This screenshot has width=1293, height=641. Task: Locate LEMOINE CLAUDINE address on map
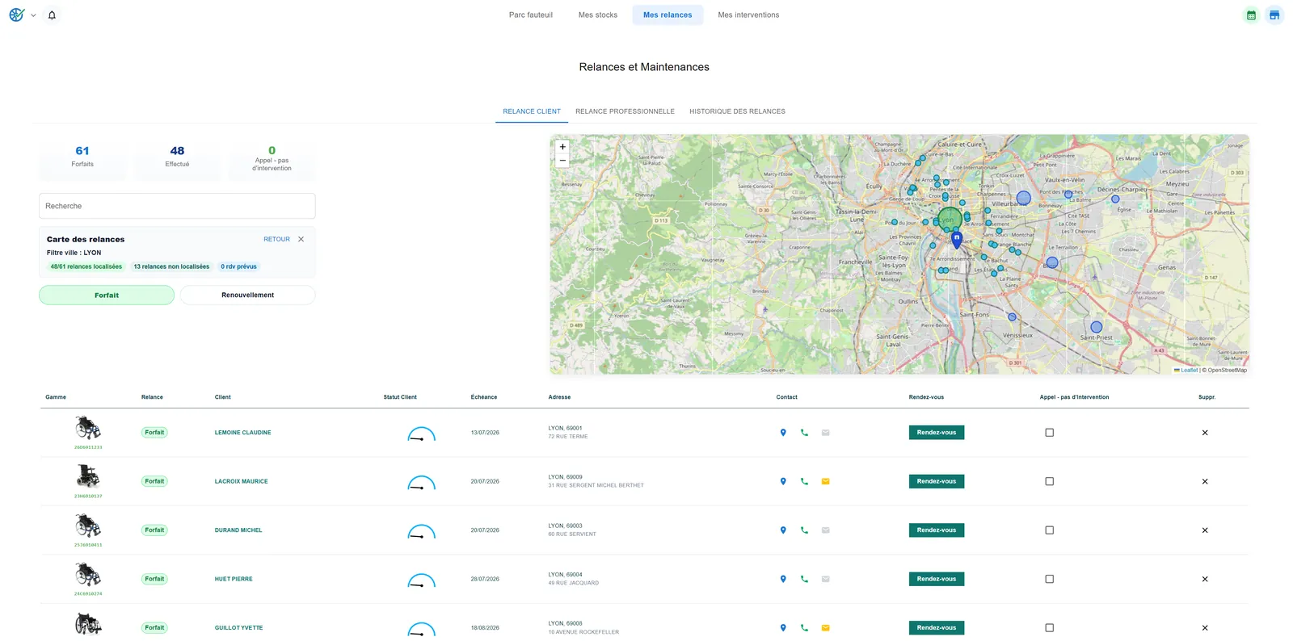pyautogui.click(x=783, y=433)
